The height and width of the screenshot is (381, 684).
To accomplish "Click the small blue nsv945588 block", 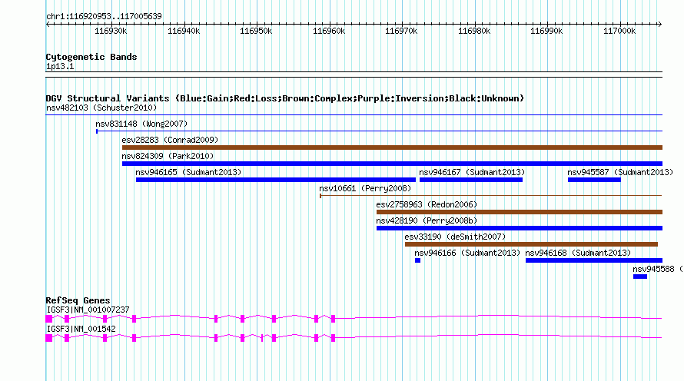I will point(640,277).
